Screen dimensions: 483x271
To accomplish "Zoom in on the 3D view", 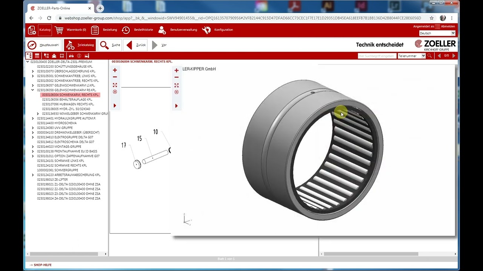I will (x=176, y=70).
